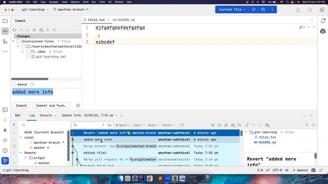
Task: Open the Project tool window icon
Action: [x=5, y=21]
